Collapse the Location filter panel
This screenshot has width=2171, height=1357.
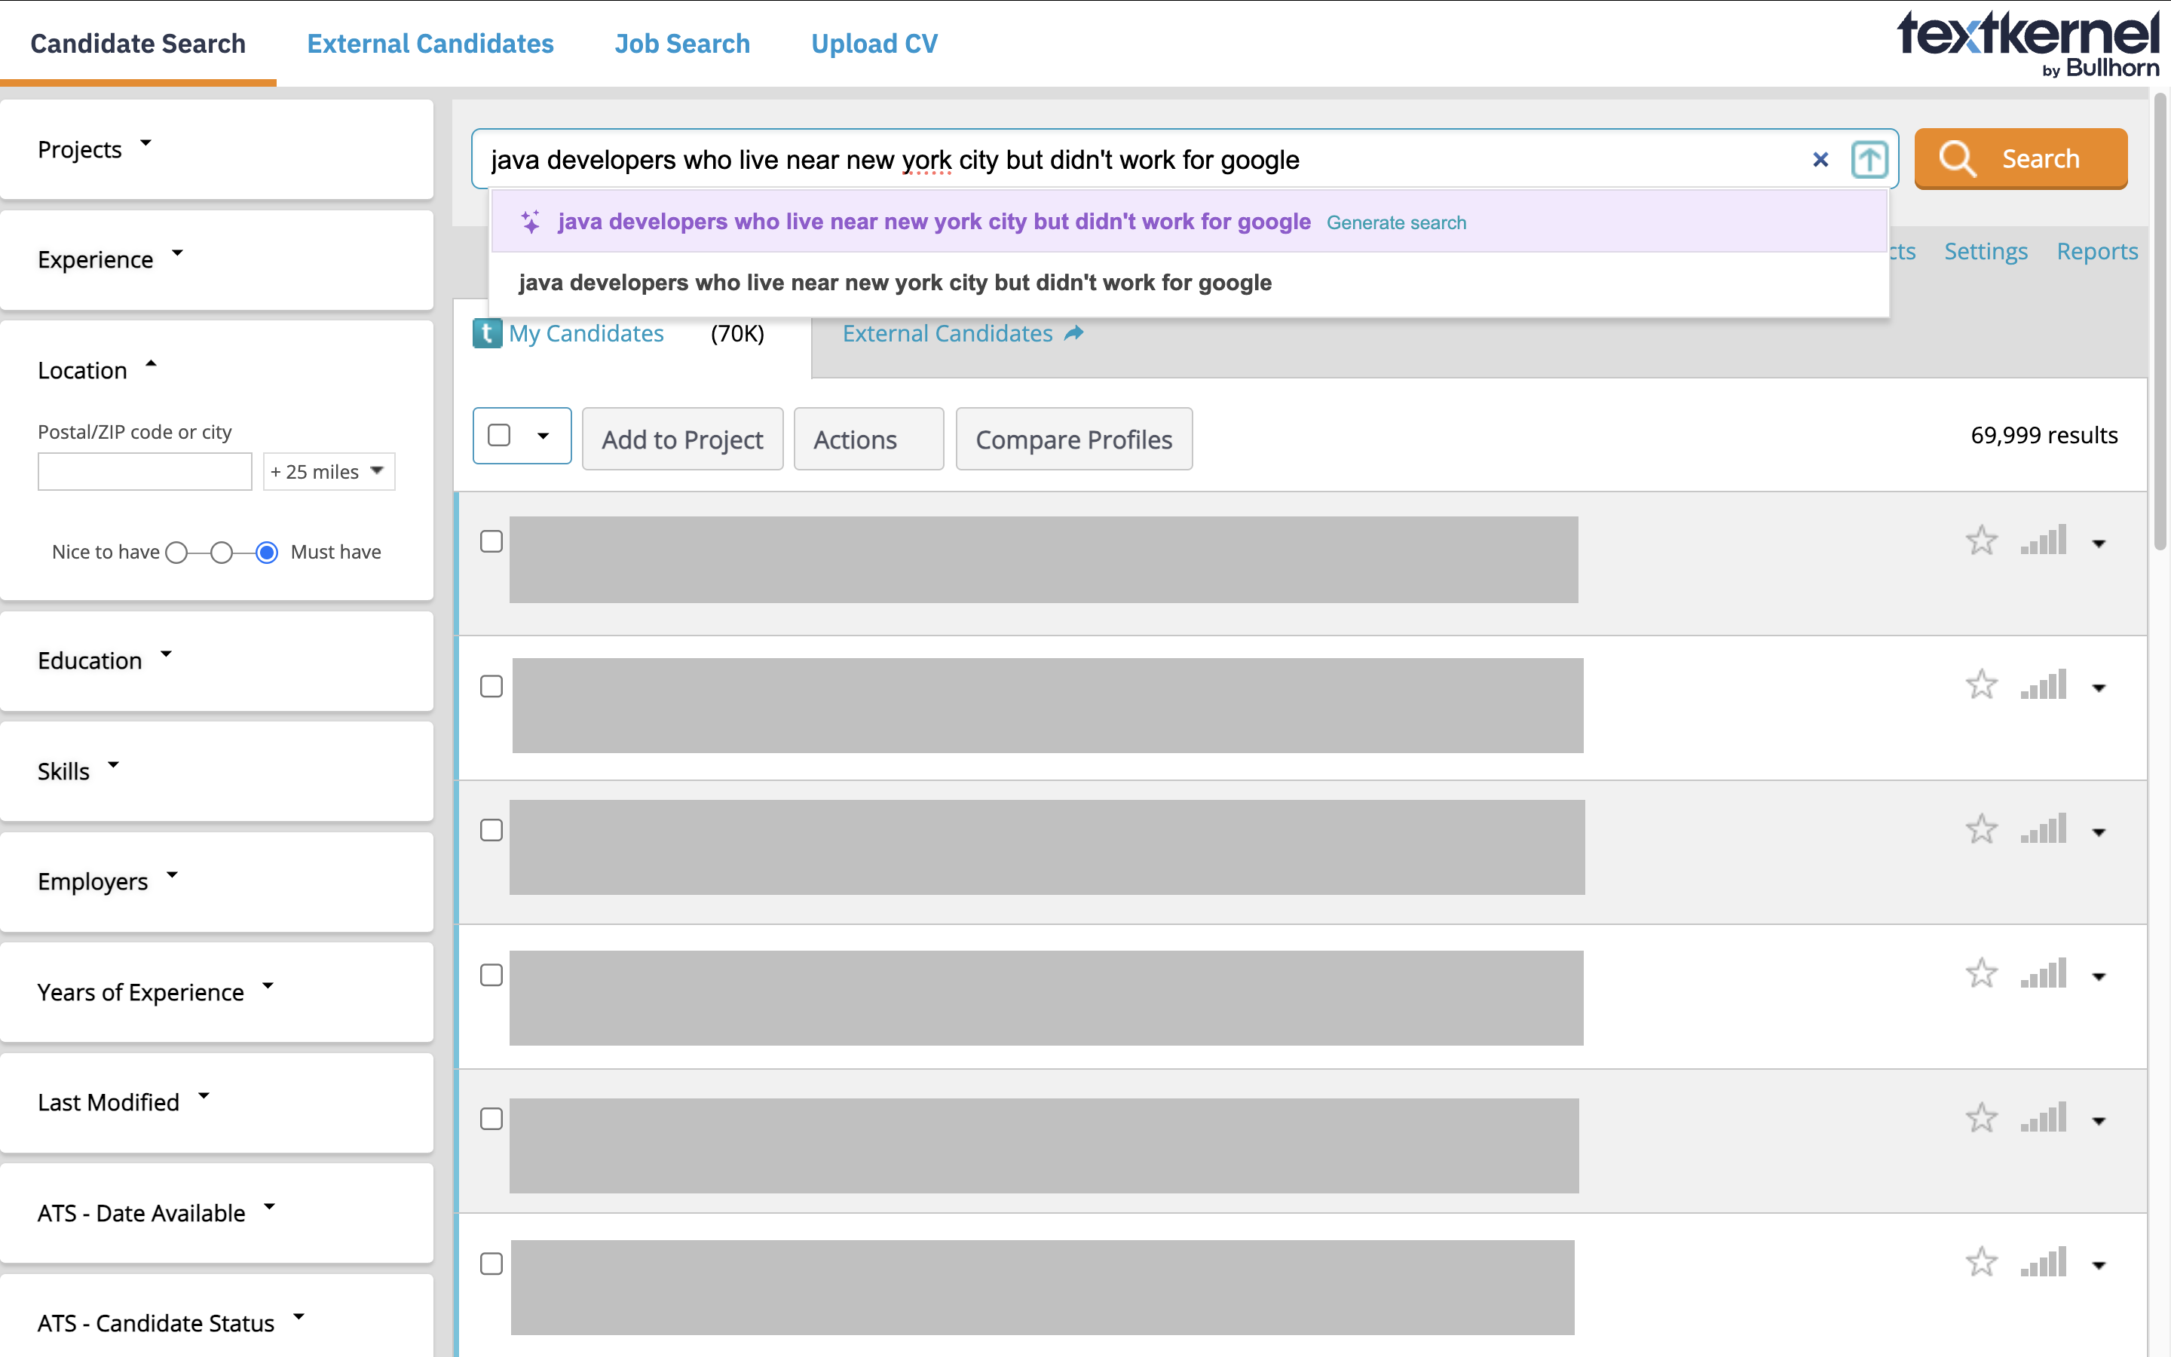coord(152,364)
